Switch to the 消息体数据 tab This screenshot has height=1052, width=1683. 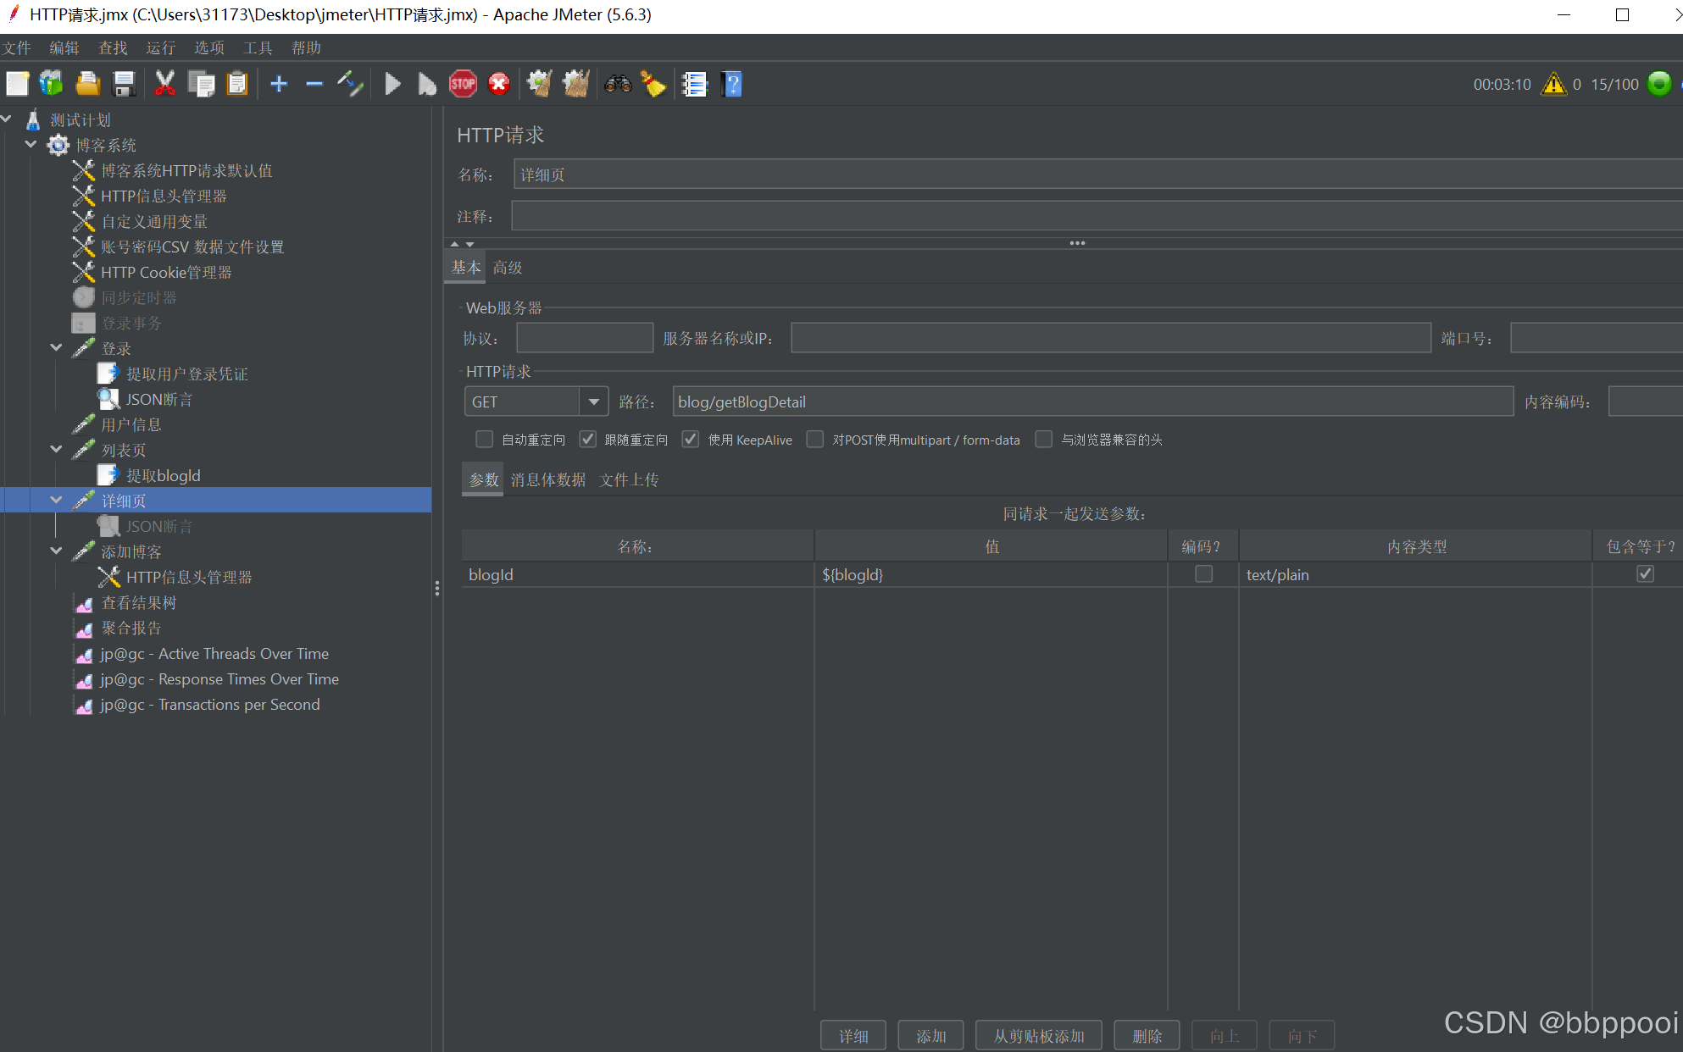pyautogui.click(x=548, y=480)
